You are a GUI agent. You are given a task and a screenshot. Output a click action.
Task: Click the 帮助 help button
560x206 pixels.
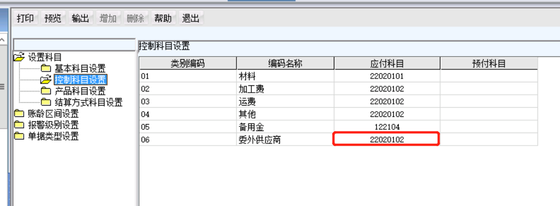[x=163, y=19]
